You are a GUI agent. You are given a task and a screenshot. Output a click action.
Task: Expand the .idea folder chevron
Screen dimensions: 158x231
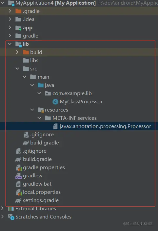point(10,19)
